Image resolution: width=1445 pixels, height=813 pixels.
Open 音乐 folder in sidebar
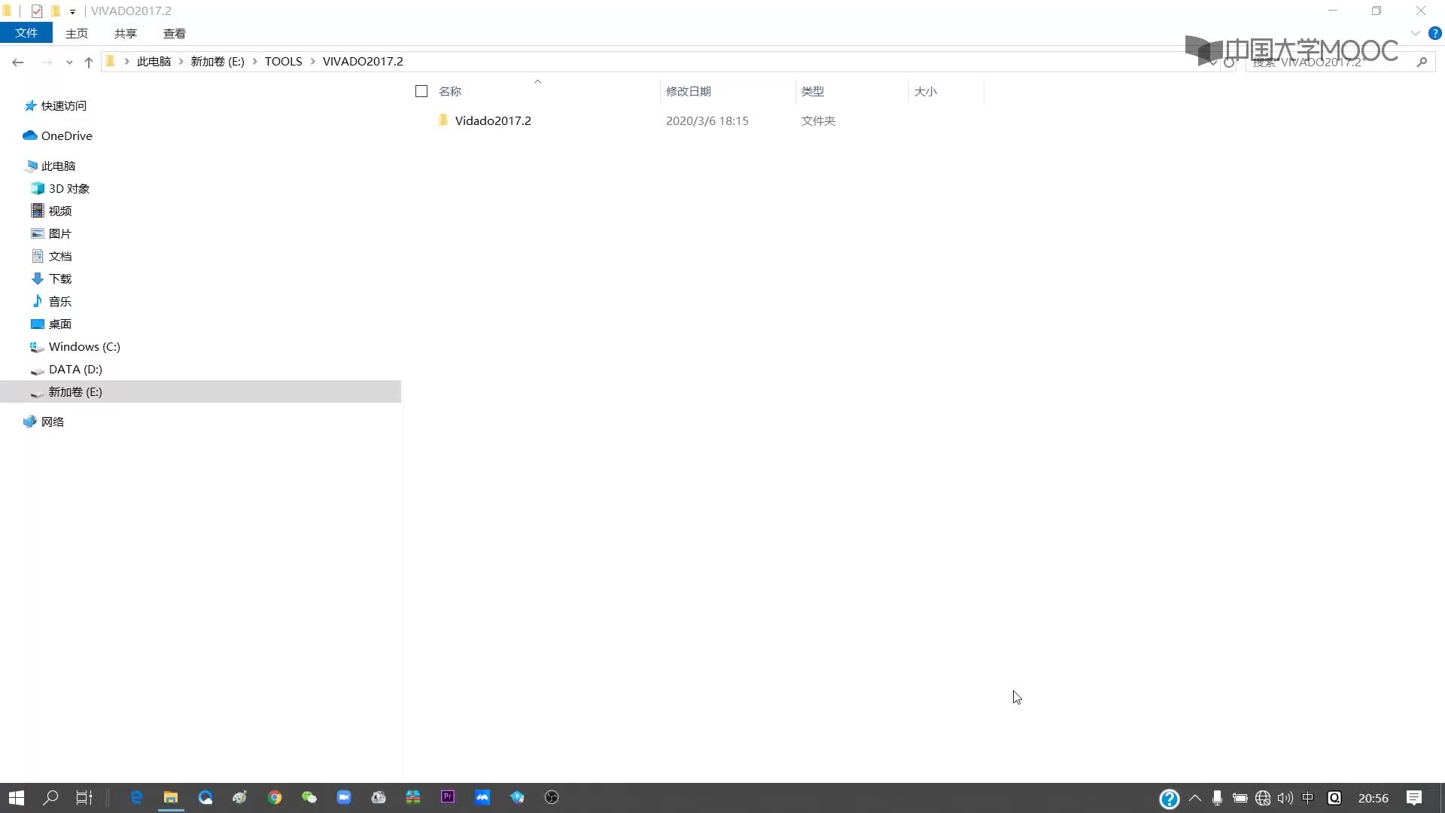[x=59, y=301]
